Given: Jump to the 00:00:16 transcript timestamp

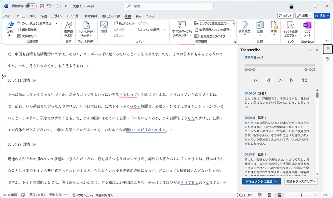Looking at the screenshot, I should point(250,117).
